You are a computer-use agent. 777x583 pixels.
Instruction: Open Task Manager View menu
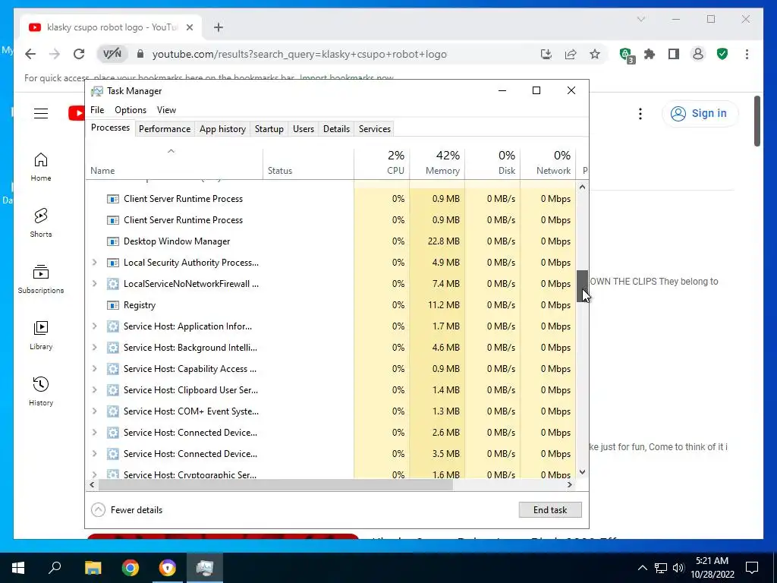click(x=166, y=110)
